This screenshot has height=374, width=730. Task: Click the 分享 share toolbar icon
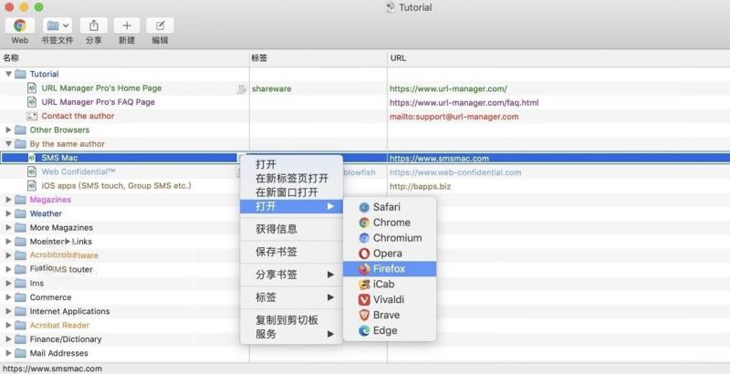94,26
